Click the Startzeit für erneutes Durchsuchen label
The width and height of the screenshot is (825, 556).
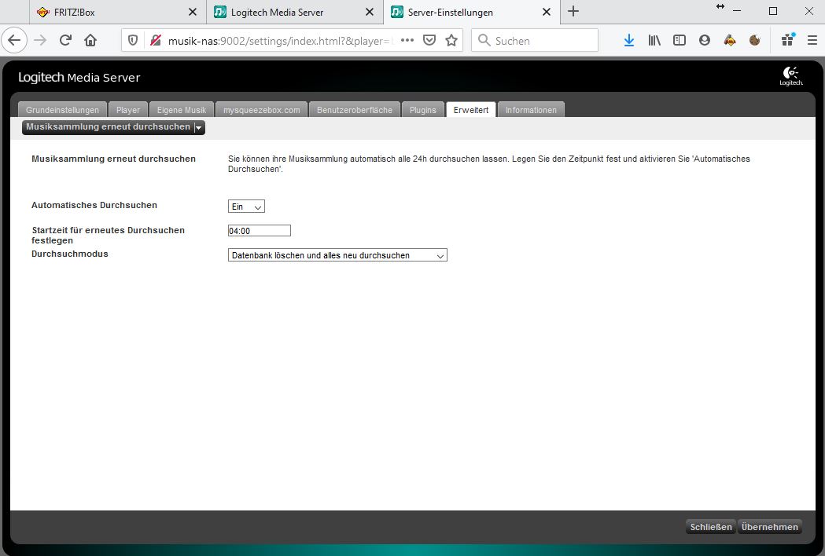pos(108,235)
